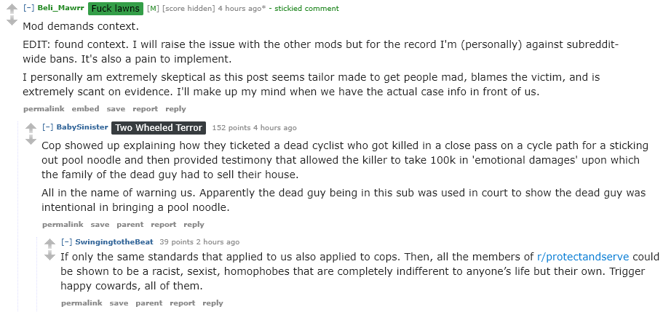Reply to Beli_Mawrr's stickied comment

point(176,109)
